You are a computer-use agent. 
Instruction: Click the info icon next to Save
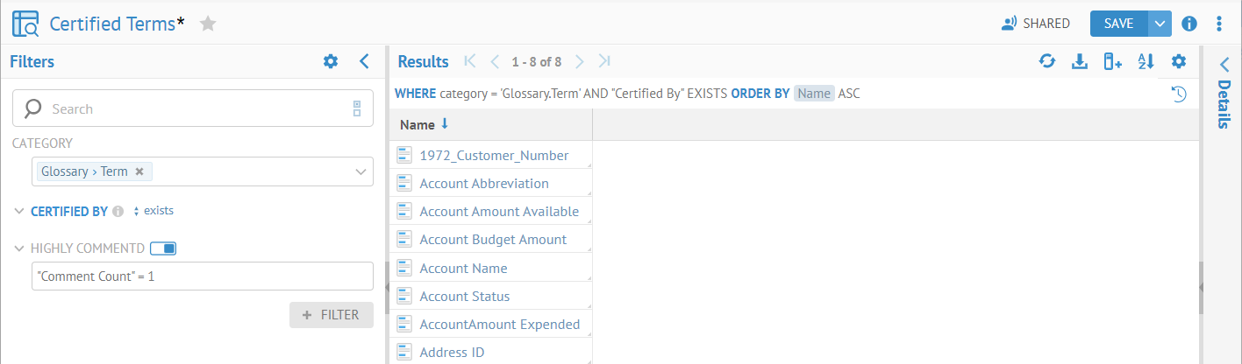click(x=1189, y=24)
